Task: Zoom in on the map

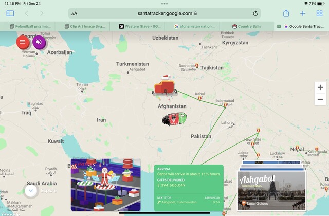Action: 320,87
